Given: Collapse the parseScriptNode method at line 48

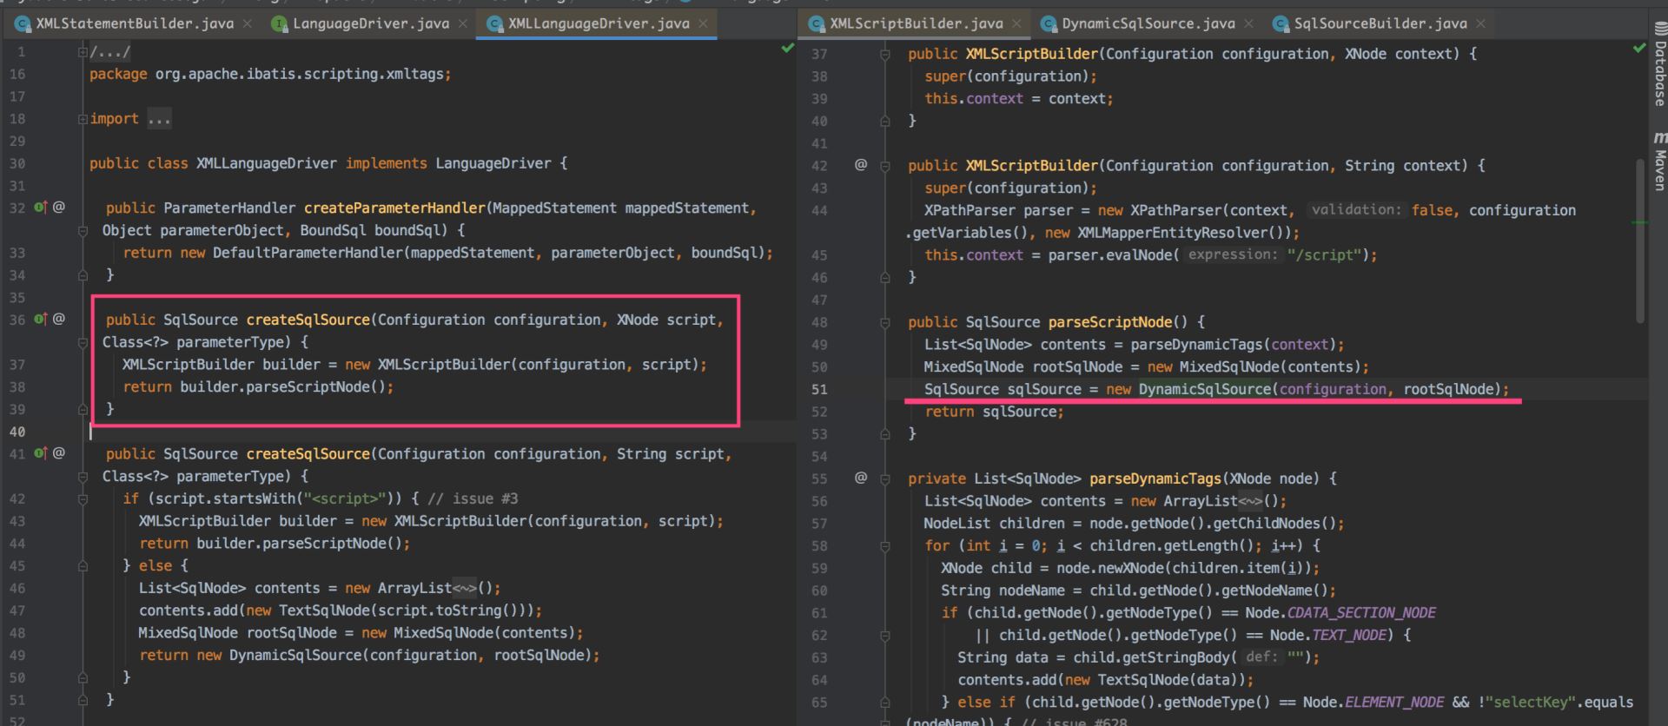Looking at the screenshot, I should [884, 322].
